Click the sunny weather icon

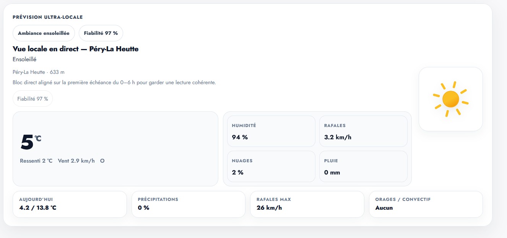click(x=450, y=99)
